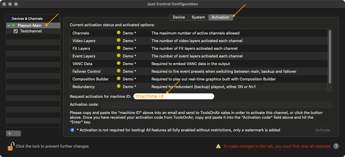Click the yellow status dot in Channels row

click(119, 33)
